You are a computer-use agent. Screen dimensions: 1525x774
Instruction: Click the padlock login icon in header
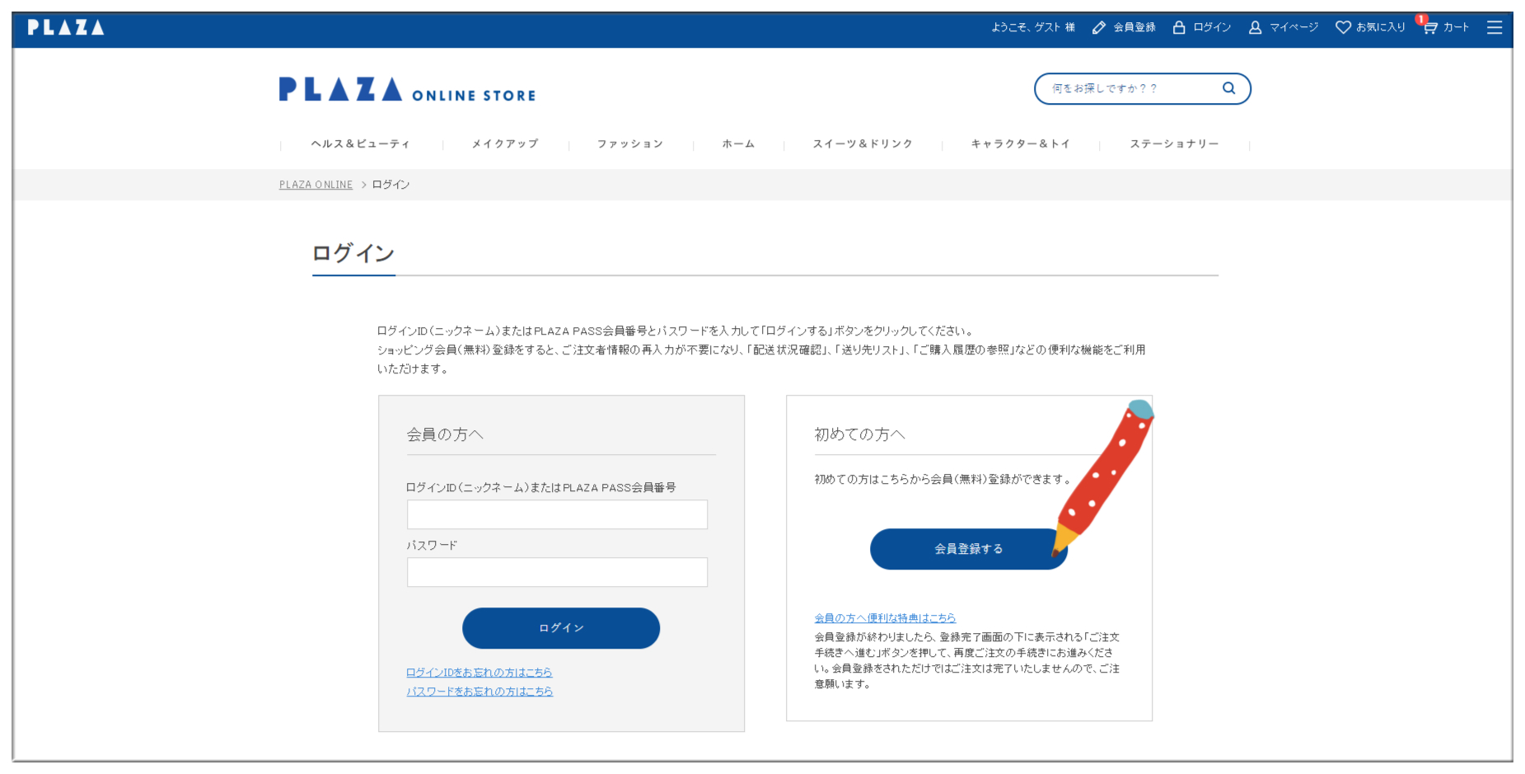pyautogui.click(x=1179, y=28)
